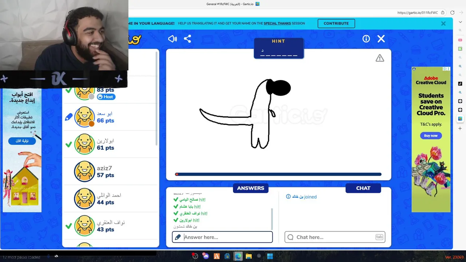466x262 pixels.
Task: Focus the 'Answer here...' input field
Action: click(222, 237)
